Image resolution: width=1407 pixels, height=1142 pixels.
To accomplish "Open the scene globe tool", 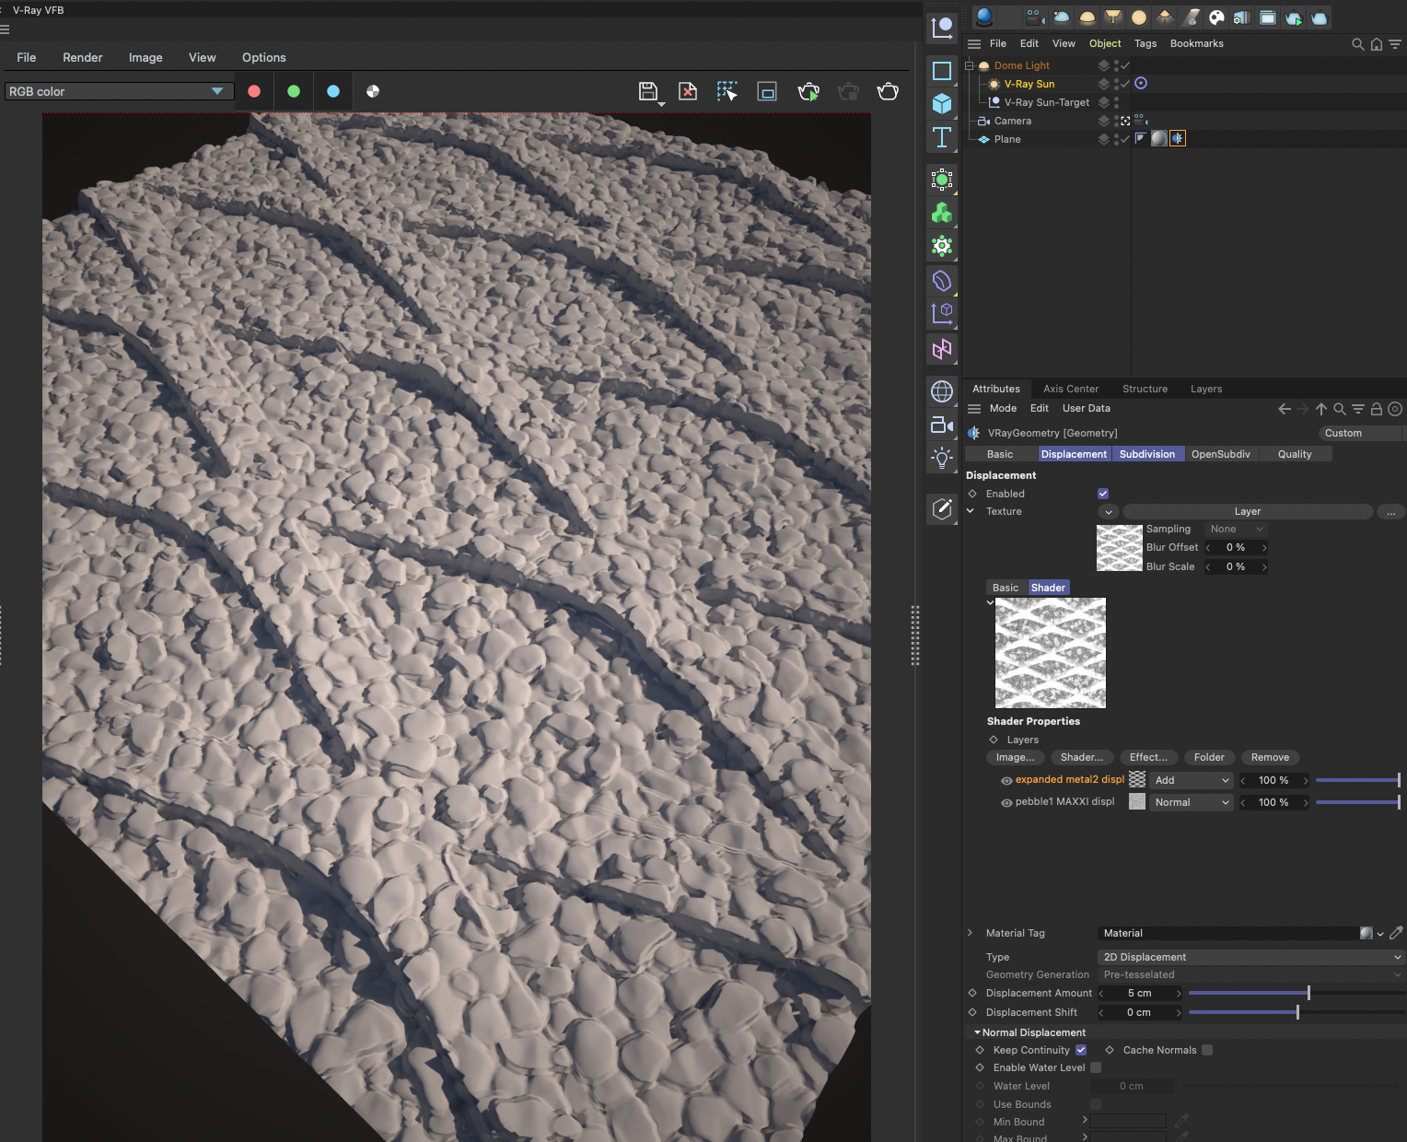I will click(942, 391).
